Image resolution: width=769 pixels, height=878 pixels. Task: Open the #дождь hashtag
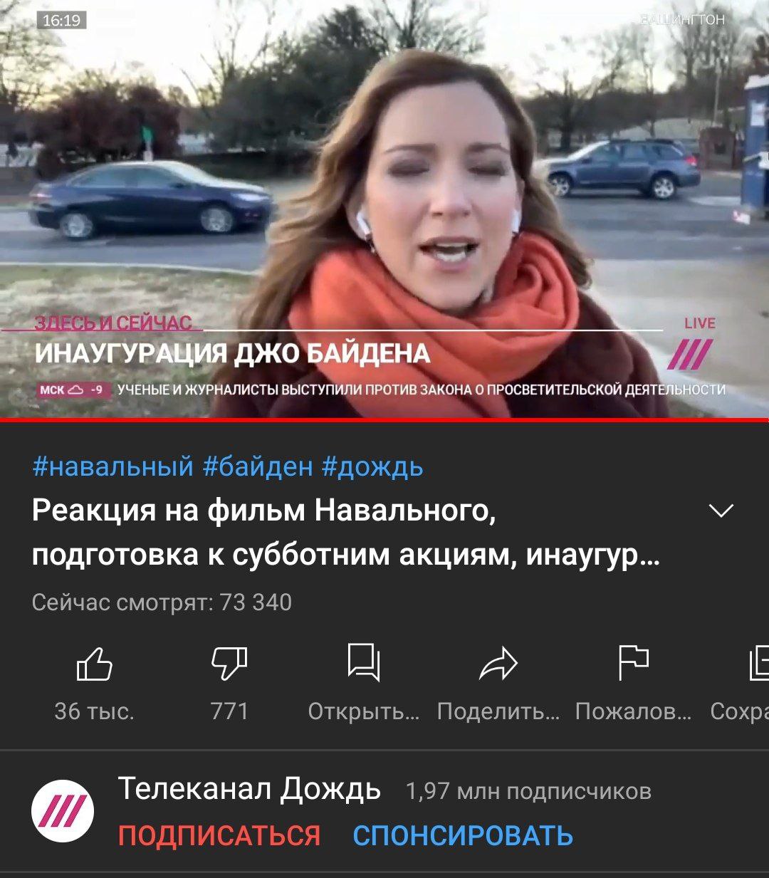[x=372, y=466]
